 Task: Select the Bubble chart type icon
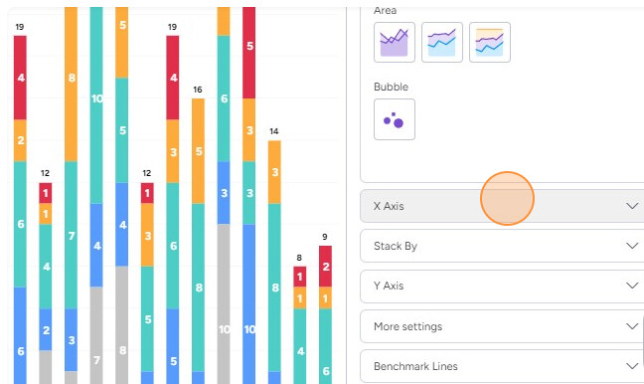[x=395, y=119]
